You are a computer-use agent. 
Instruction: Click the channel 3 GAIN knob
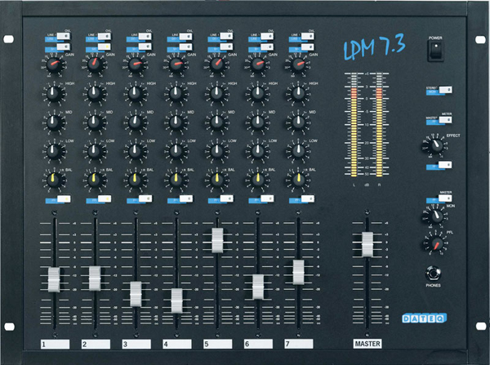[136, 65]
